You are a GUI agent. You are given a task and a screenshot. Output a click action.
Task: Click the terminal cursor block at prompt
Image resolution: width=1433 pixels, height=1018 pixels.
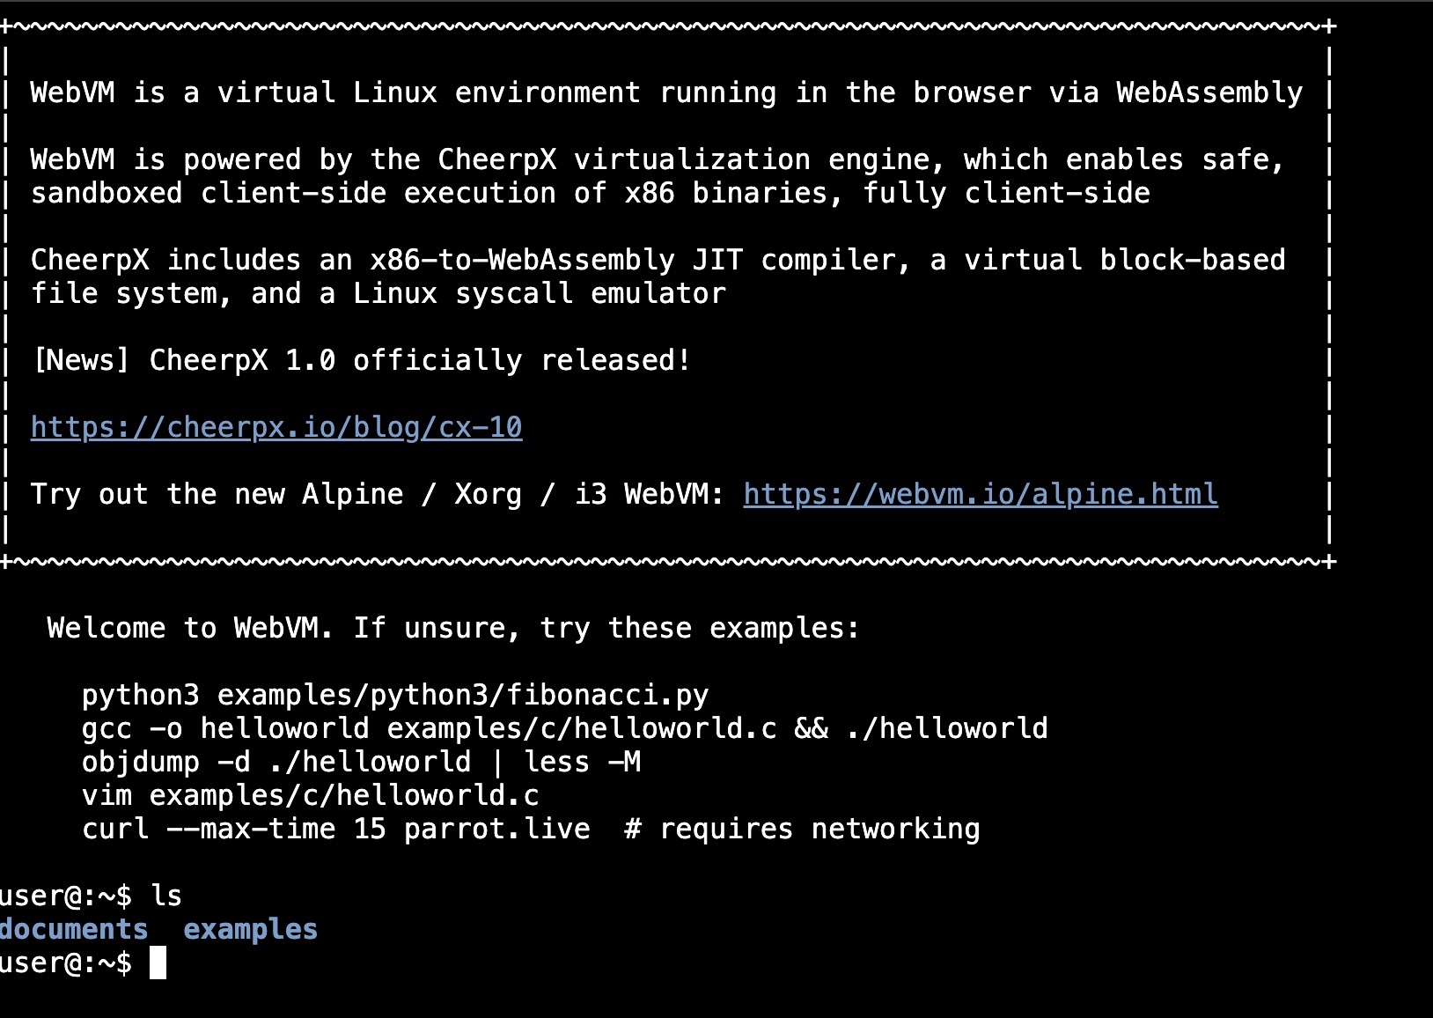(x=158, y=963)
